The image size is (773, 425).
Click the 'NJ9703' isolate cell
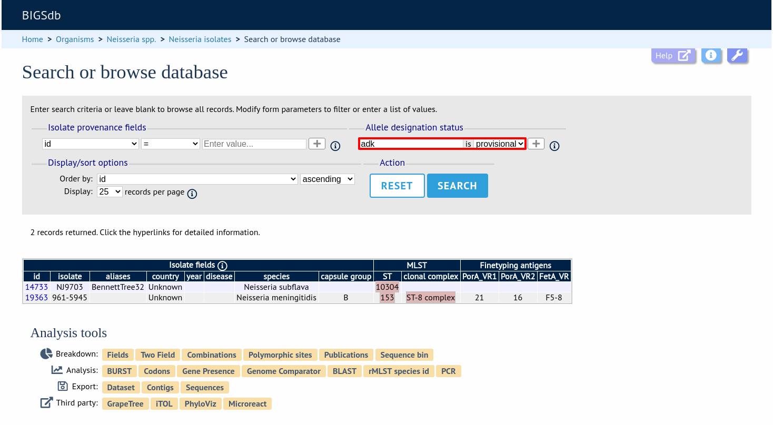tap(70, 287)
